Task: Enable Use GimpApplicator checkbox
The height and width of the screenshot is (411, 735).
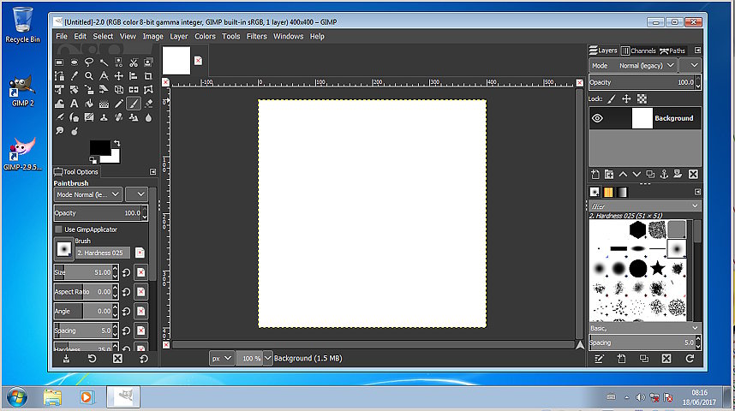Action: tap(58, 229)
